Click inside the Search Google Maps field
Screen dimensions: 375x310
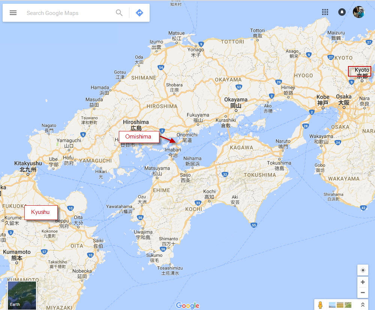[60, 13]
